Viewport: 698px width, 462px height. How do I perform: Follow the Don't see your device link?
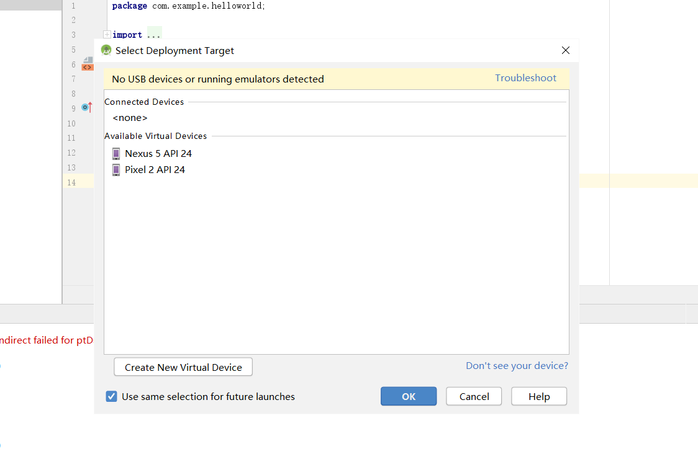coord(517,366)
